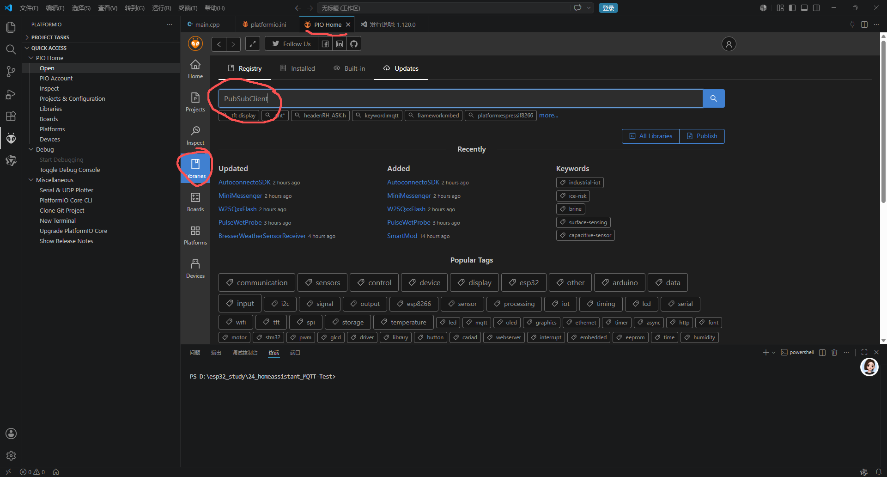Click the expand fullscreen arrow button in PIO Home
Screen dimensions: 887x477
[252, 44]
